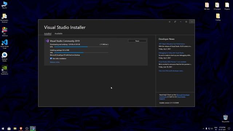Click the installer feedback icon in title bar
Image resolution: width=233 pixels, height=131 pixels.
pyautogui.click(x=175, y=22)
